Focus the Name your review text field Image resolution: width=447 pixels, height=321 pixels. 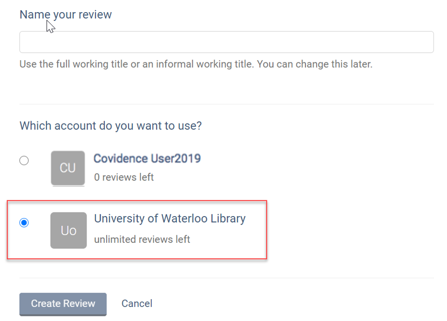tap(226, 42)
